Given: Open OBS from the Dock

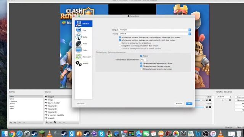Looking at the screenshot, I should (x=206, y=134).
